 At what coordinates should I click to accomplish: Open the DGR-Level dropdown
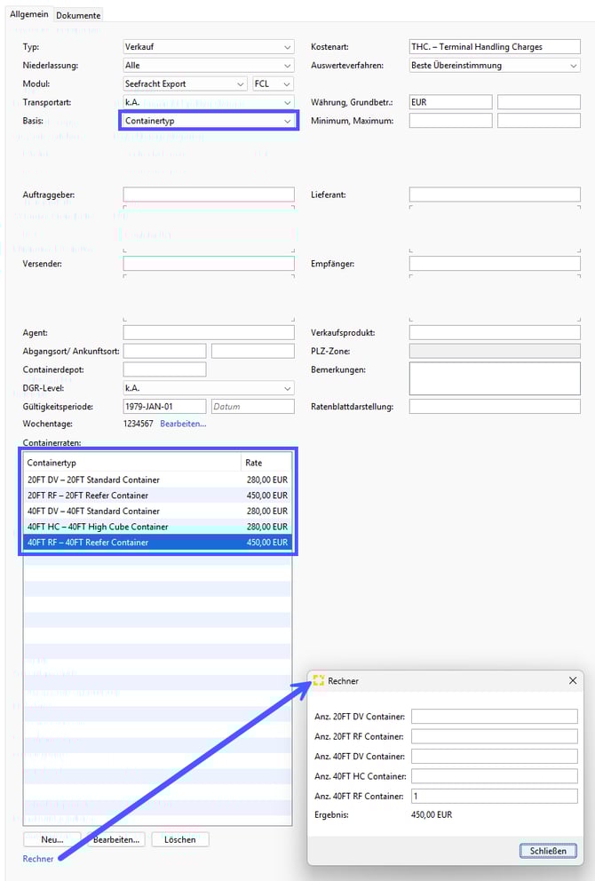pos(209,388)
